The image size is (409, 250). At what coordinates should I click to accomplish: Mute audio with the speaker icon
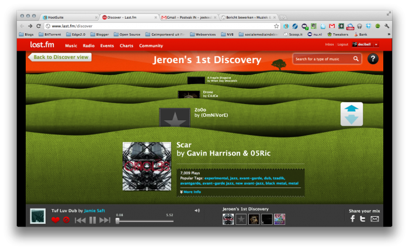[x=197, y=210]
